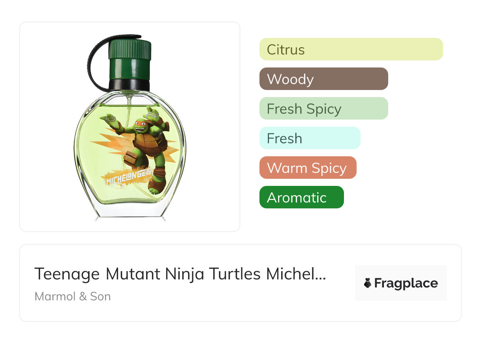Screen dimensions: 481x341
Task: Choose the Fresh Spicy accord bar
Action: pyautogui.click(x=323, y=109)
